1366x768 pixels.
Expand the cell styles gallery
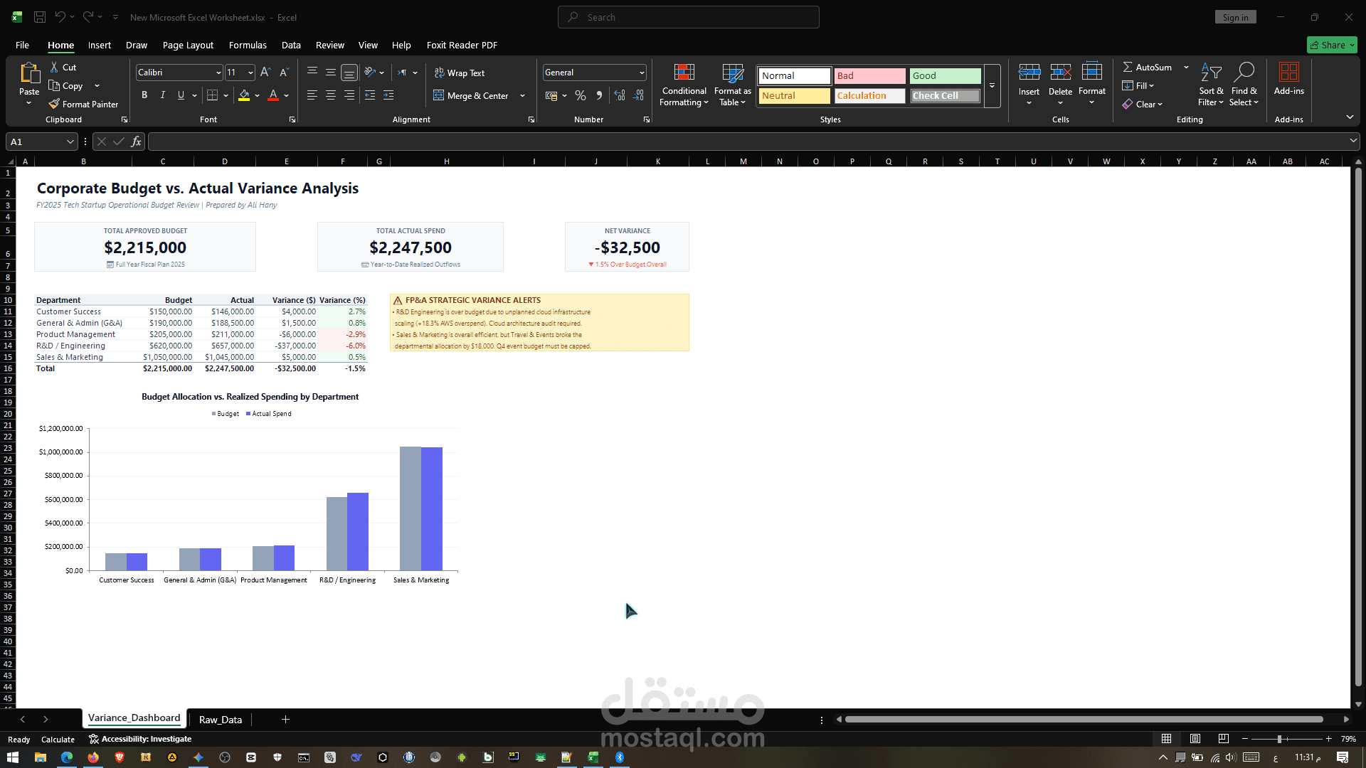click(x=992, y=86)
